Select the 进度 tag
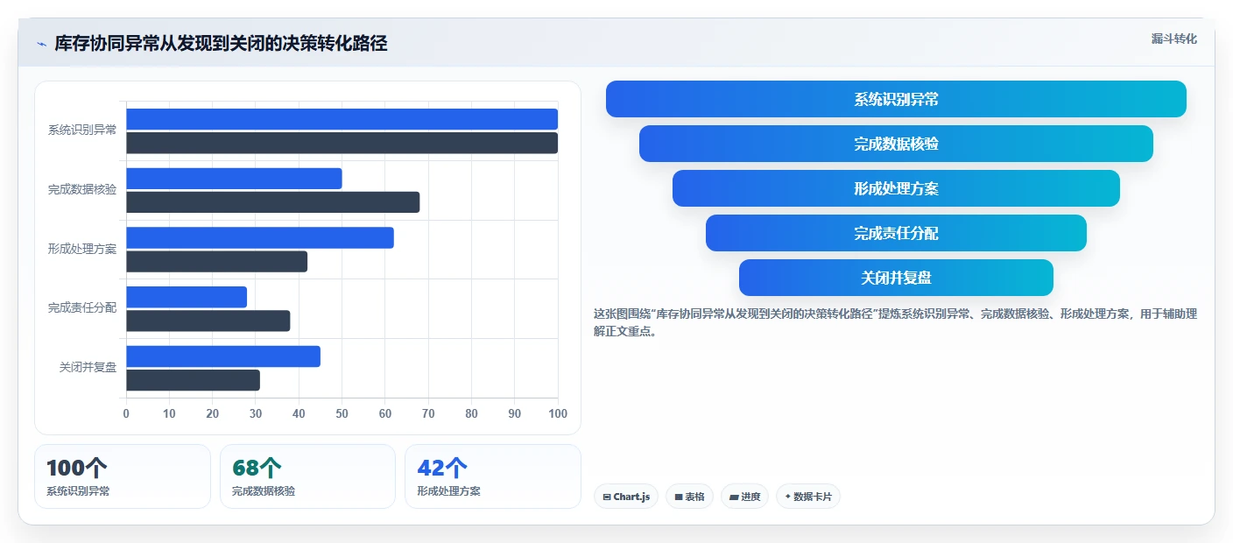Viewport: 1233px width, 543px height. 745,497
